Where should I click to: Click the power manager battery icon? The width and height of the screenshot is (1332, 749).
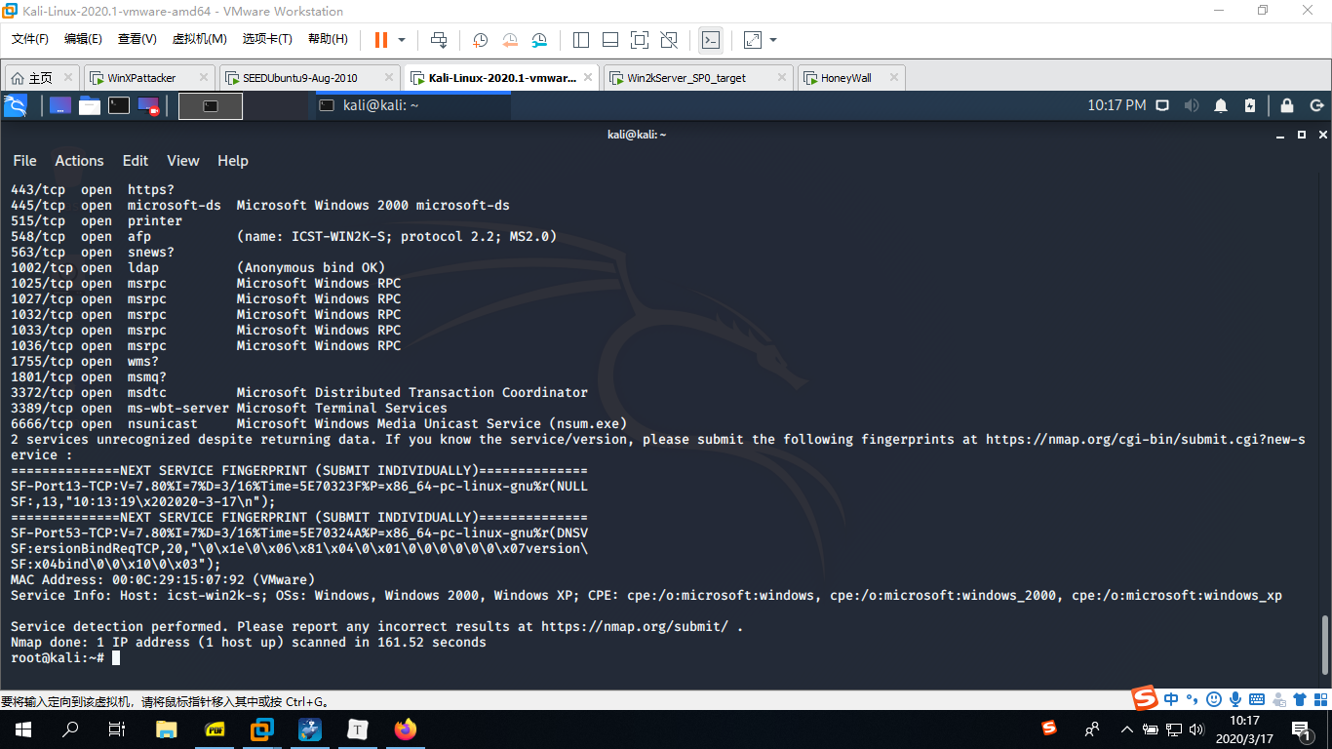(1250, 105)
